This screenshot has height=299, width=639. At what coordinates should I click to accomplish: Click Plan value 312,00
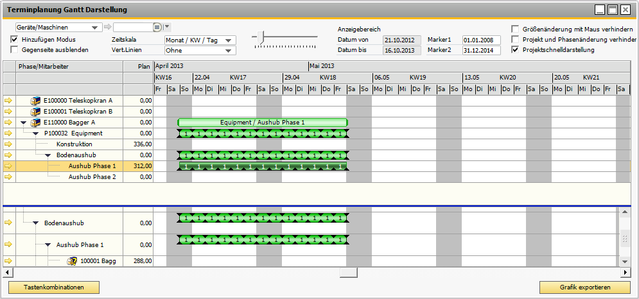coord(143,166)
